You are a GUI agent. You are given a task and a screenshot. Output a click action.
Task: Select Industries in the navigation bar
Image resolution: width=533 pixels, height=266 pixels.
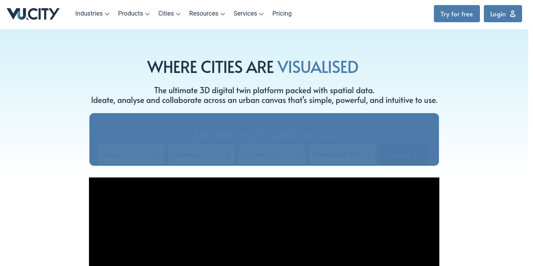pos(89,13)
